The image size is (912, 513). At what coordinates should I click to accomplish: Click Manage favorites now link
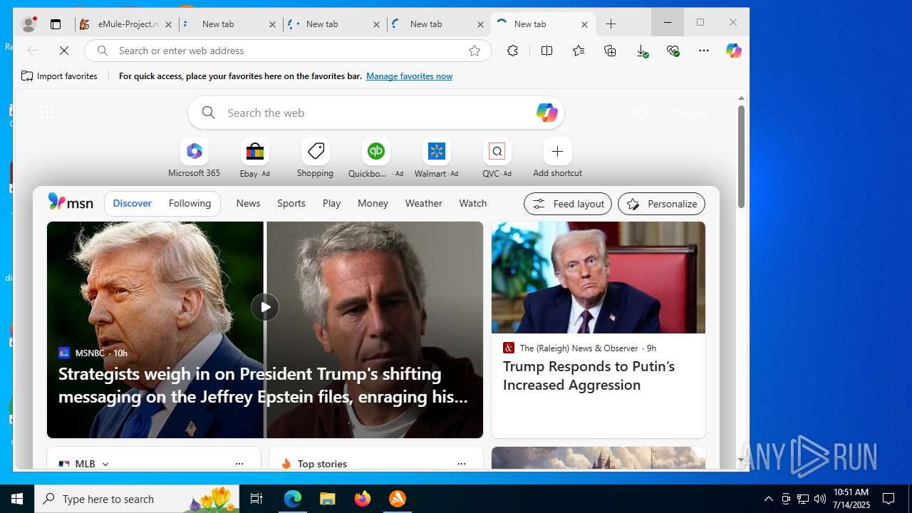tap(409, 76)
